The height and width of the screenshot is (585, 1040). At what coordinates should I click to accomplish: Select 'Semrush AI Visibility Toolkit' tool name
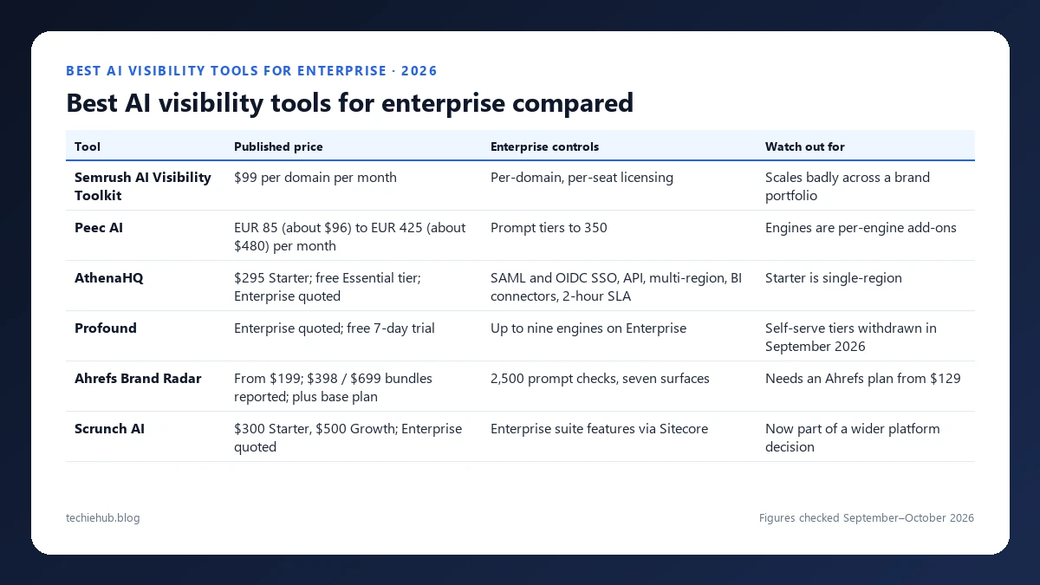[143, 186]
